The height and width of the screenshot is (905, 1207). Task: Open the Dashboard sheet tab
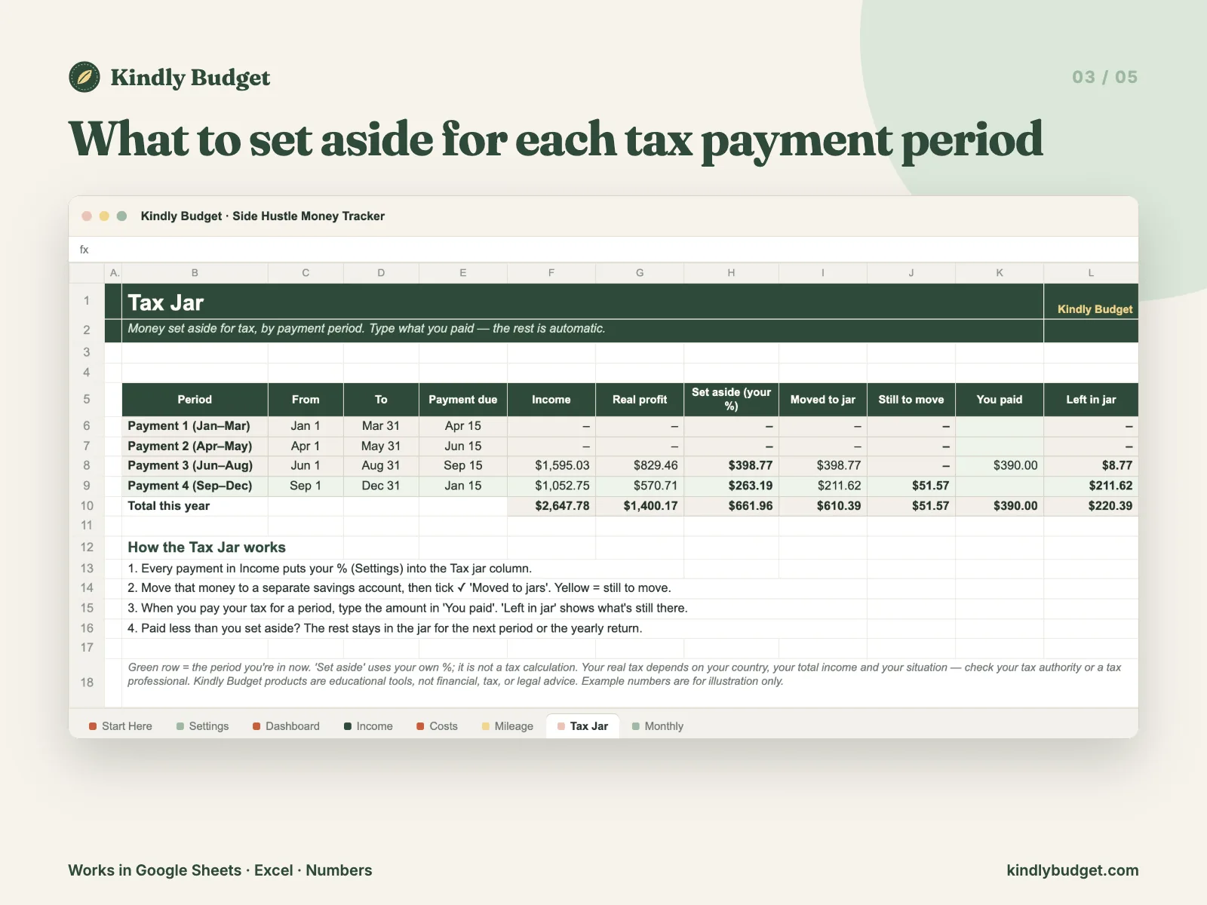point(286,726)
